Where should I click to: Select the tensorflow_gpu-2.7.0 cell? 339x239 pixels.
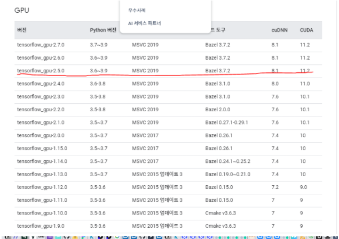click(x=41, y=45)
